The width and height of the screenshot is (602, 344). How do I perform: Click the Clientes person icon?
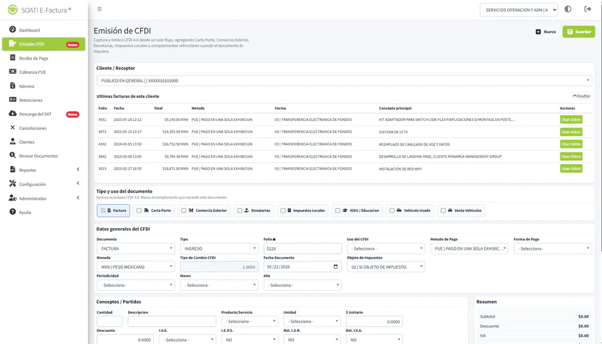[x=13, y=142]
